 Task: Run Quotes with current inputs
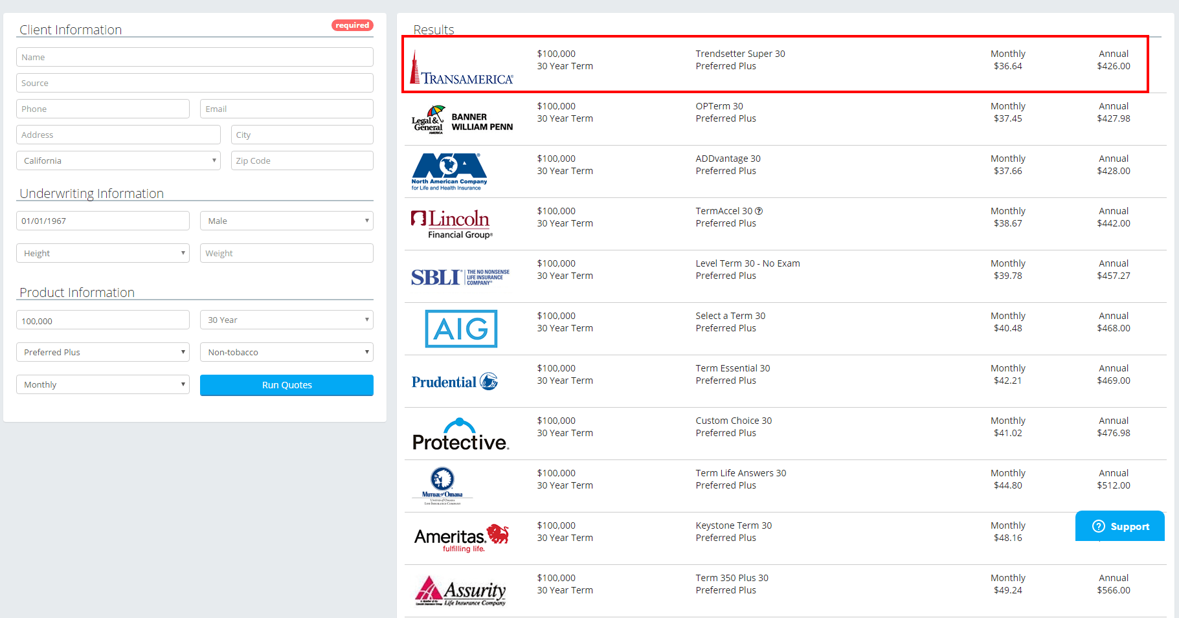pos(287,385)
